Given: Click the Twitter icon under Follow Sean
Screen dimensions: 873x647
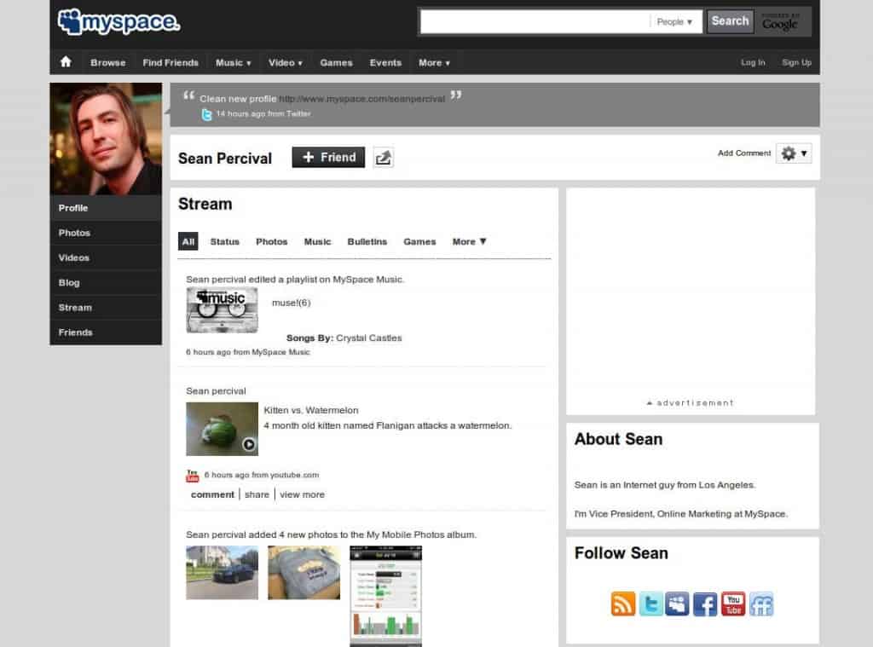Looking at the screenshot, I should coord(651,604).
